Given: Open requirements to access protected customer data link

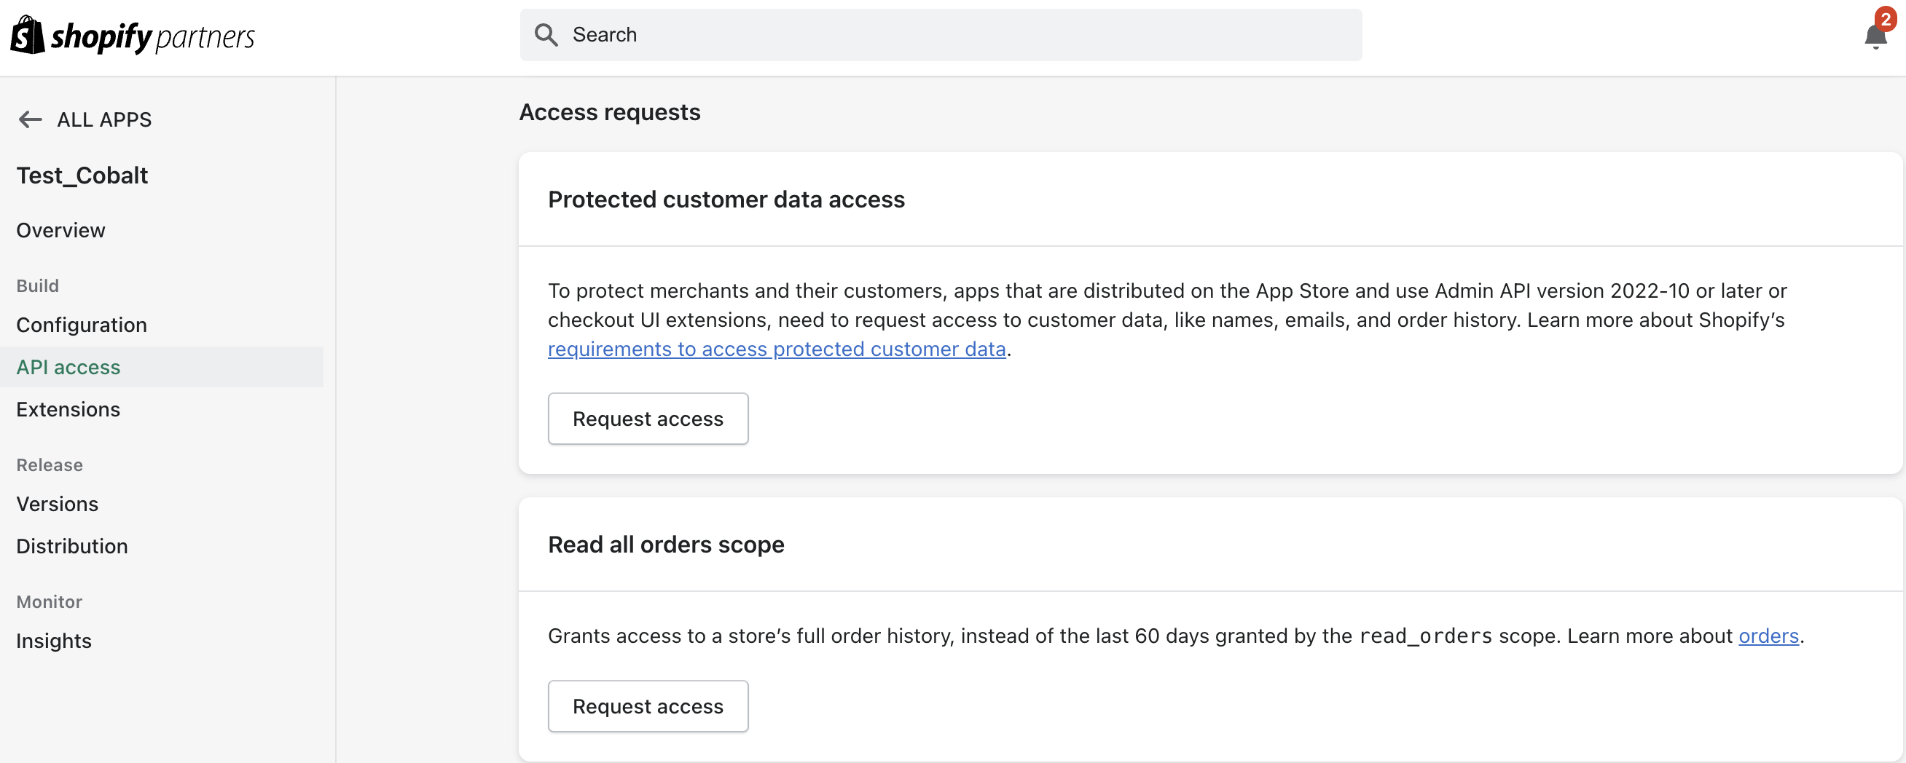Looking at the screenshot, I should click(776, 349).
